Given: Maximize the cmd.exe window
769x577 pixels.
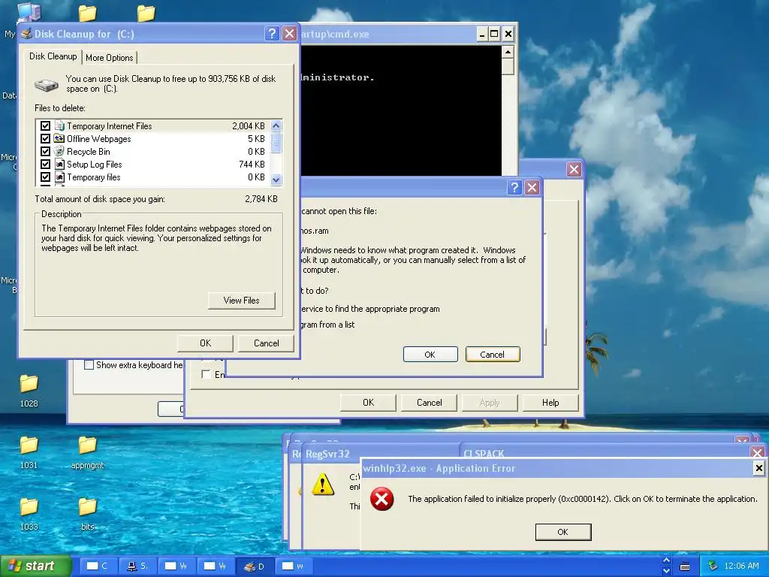Looking at the screenshot, I should tap(494, 34).
